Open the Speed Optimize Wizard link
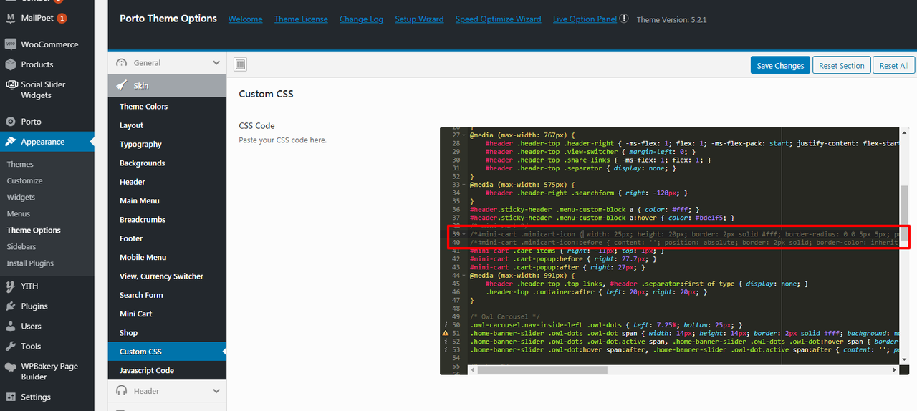Viewport: 917px width, 411px height. [498, 19]
